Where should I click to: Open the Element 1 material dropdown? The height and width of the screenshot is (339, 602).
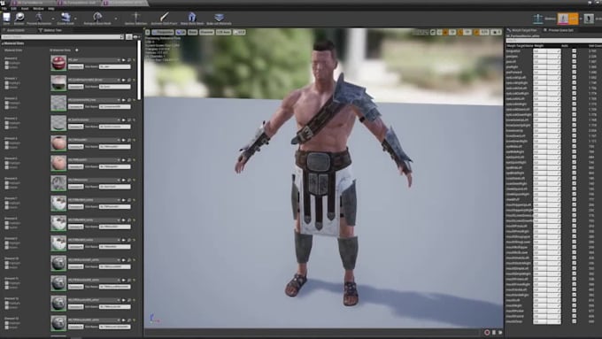94,80
